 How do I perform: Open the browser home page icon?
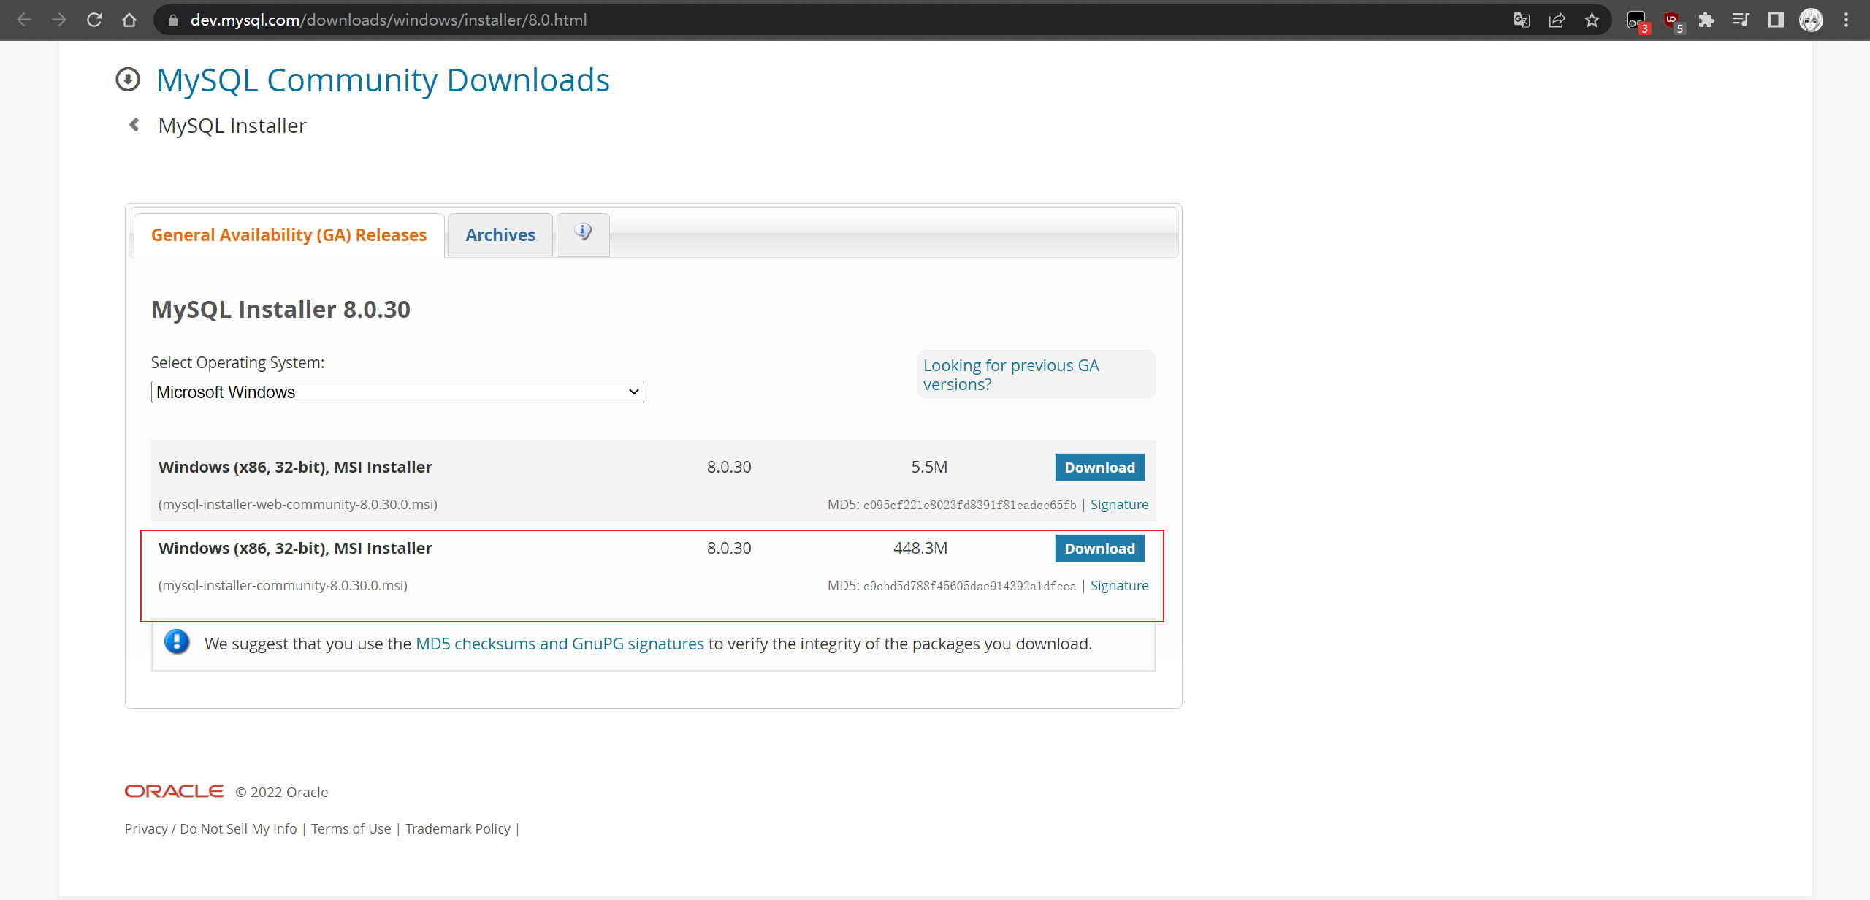129,20
